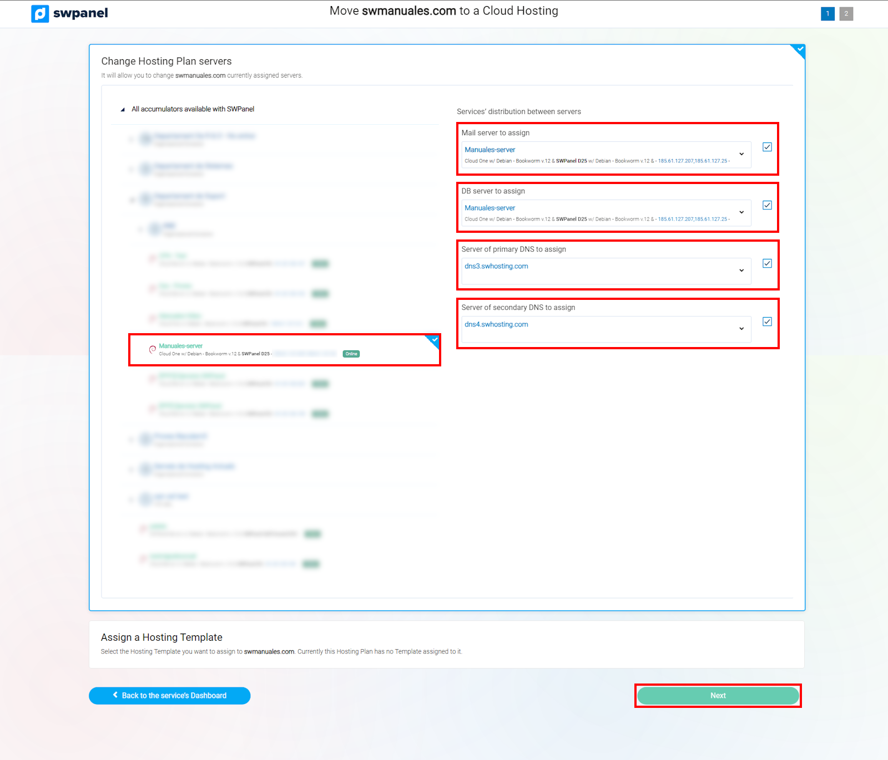
Task: Click the Debian icon beside Manuales-server
Action: [152, 349]
